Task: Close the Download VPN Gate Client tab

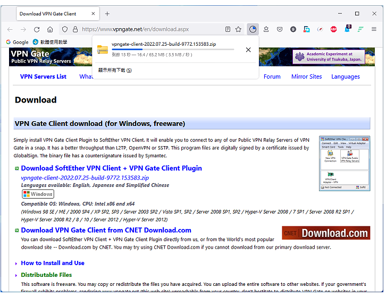Action: click(93, 14)
